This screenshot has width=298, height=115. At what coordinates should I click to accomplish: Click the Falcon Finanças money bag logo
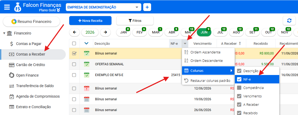coord(17,7)
